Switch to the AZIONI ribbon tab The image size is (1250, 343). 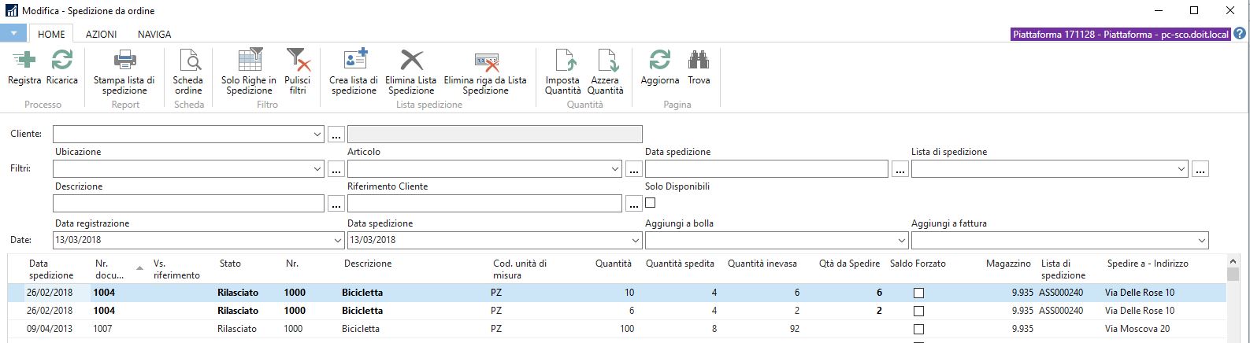tap(101, 34)
